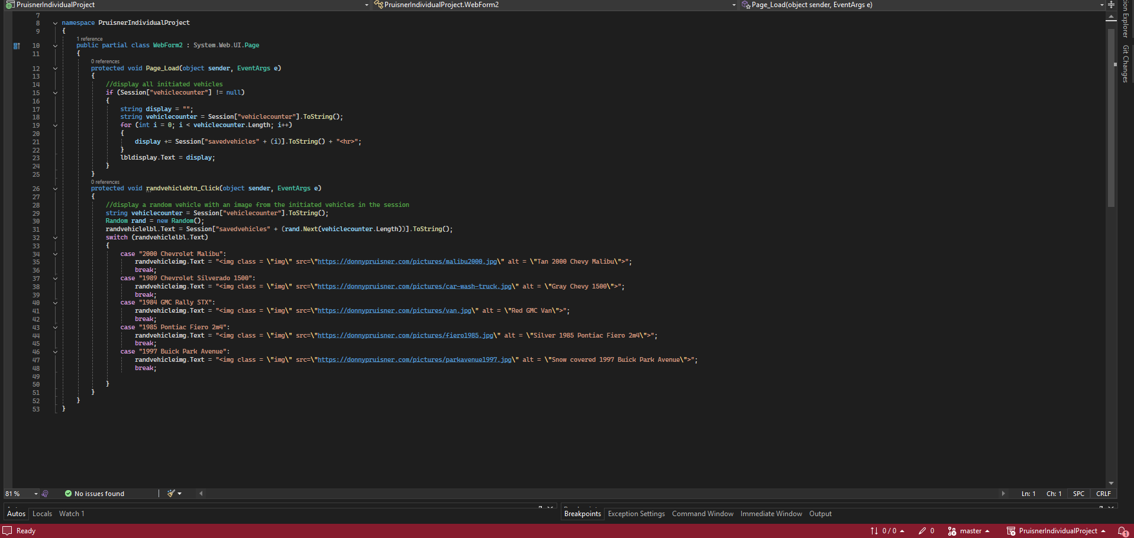Click the feedback speech bubble icon by Ready
1134x538 pixels.
point(8,531)
